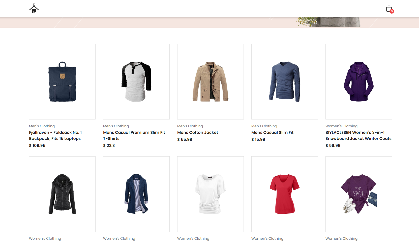Image resolution: width=419 pixels, height=243 pixels.
Task: Click the $ 109.95 price
Action: pyautogui.click(x=37, y=145)
